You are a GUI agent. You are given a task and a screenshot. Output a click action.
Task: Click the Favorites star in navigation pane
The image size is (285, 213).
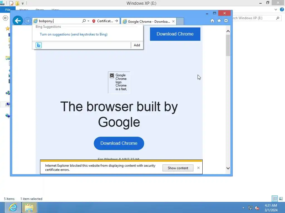[8, 29]
